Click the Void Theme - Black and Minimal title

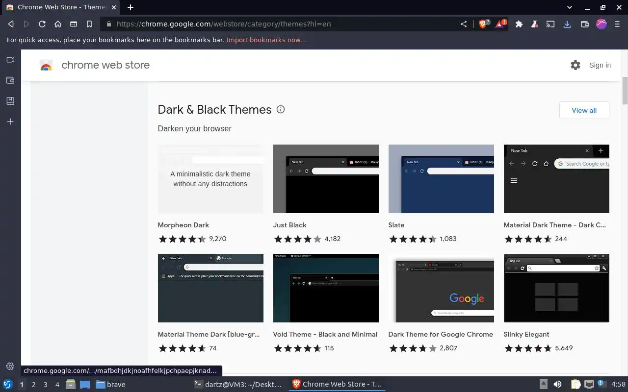click(325, 334)
